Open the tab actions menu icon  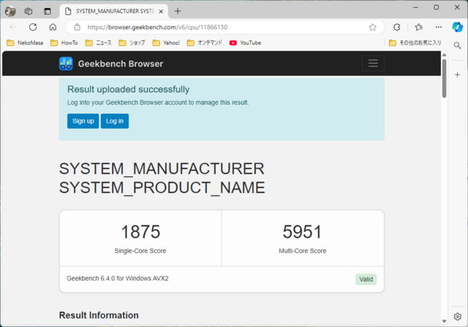(47, 12)
